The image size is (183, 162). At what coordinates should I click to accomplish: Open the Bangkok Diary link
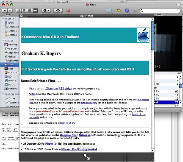[x=67, y=123]
